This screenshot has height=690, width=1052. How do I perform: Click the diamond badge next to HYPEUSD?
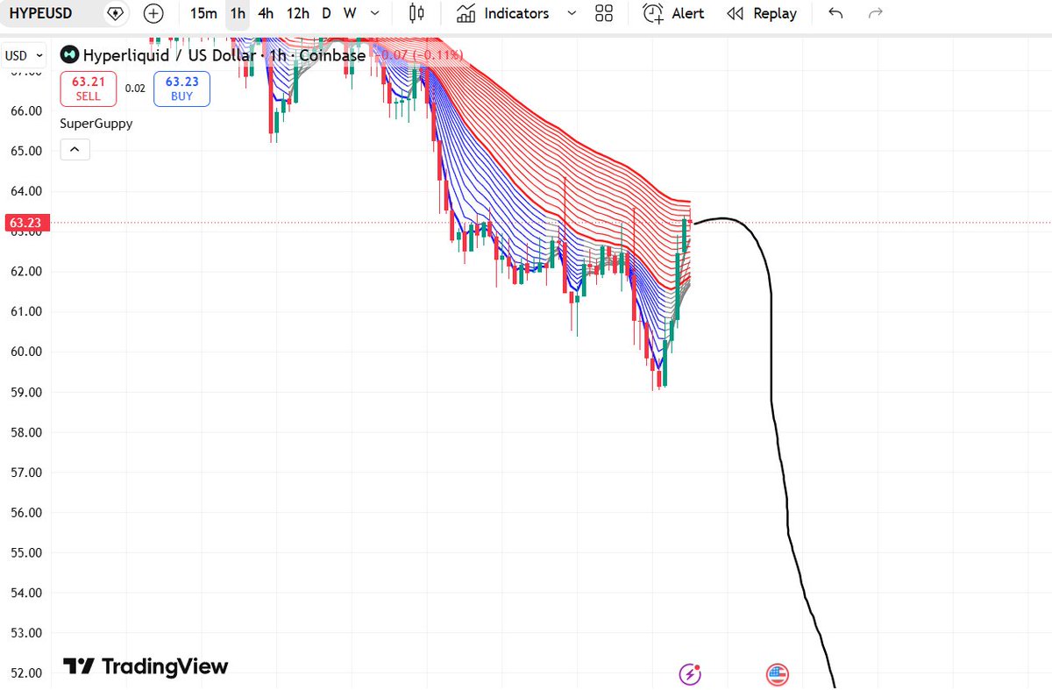(x=115, y=14)
